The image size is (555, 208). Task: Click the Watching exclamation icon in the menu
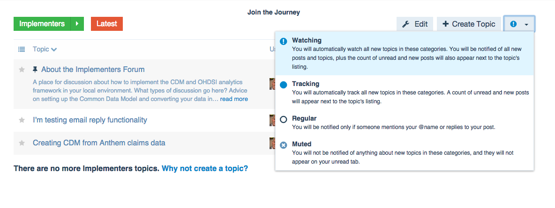[x=283, y=41]
